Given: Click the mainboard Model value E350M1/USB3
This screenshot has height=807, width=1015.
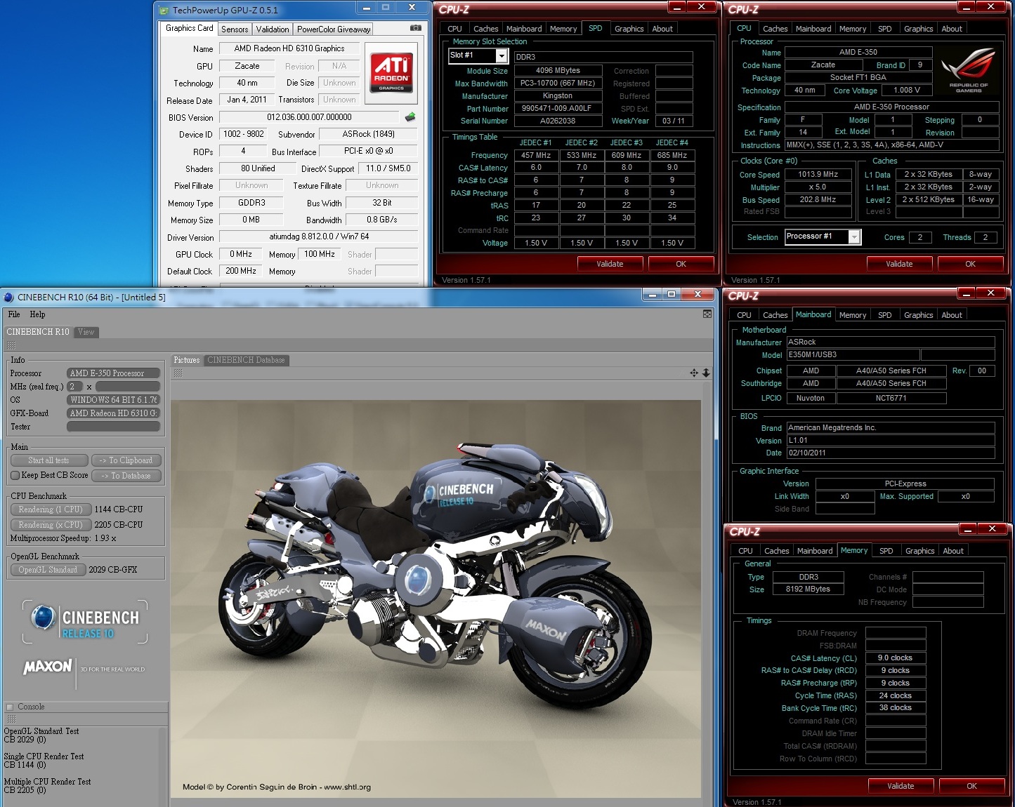Looking at the screenshot, I should 852,355.
